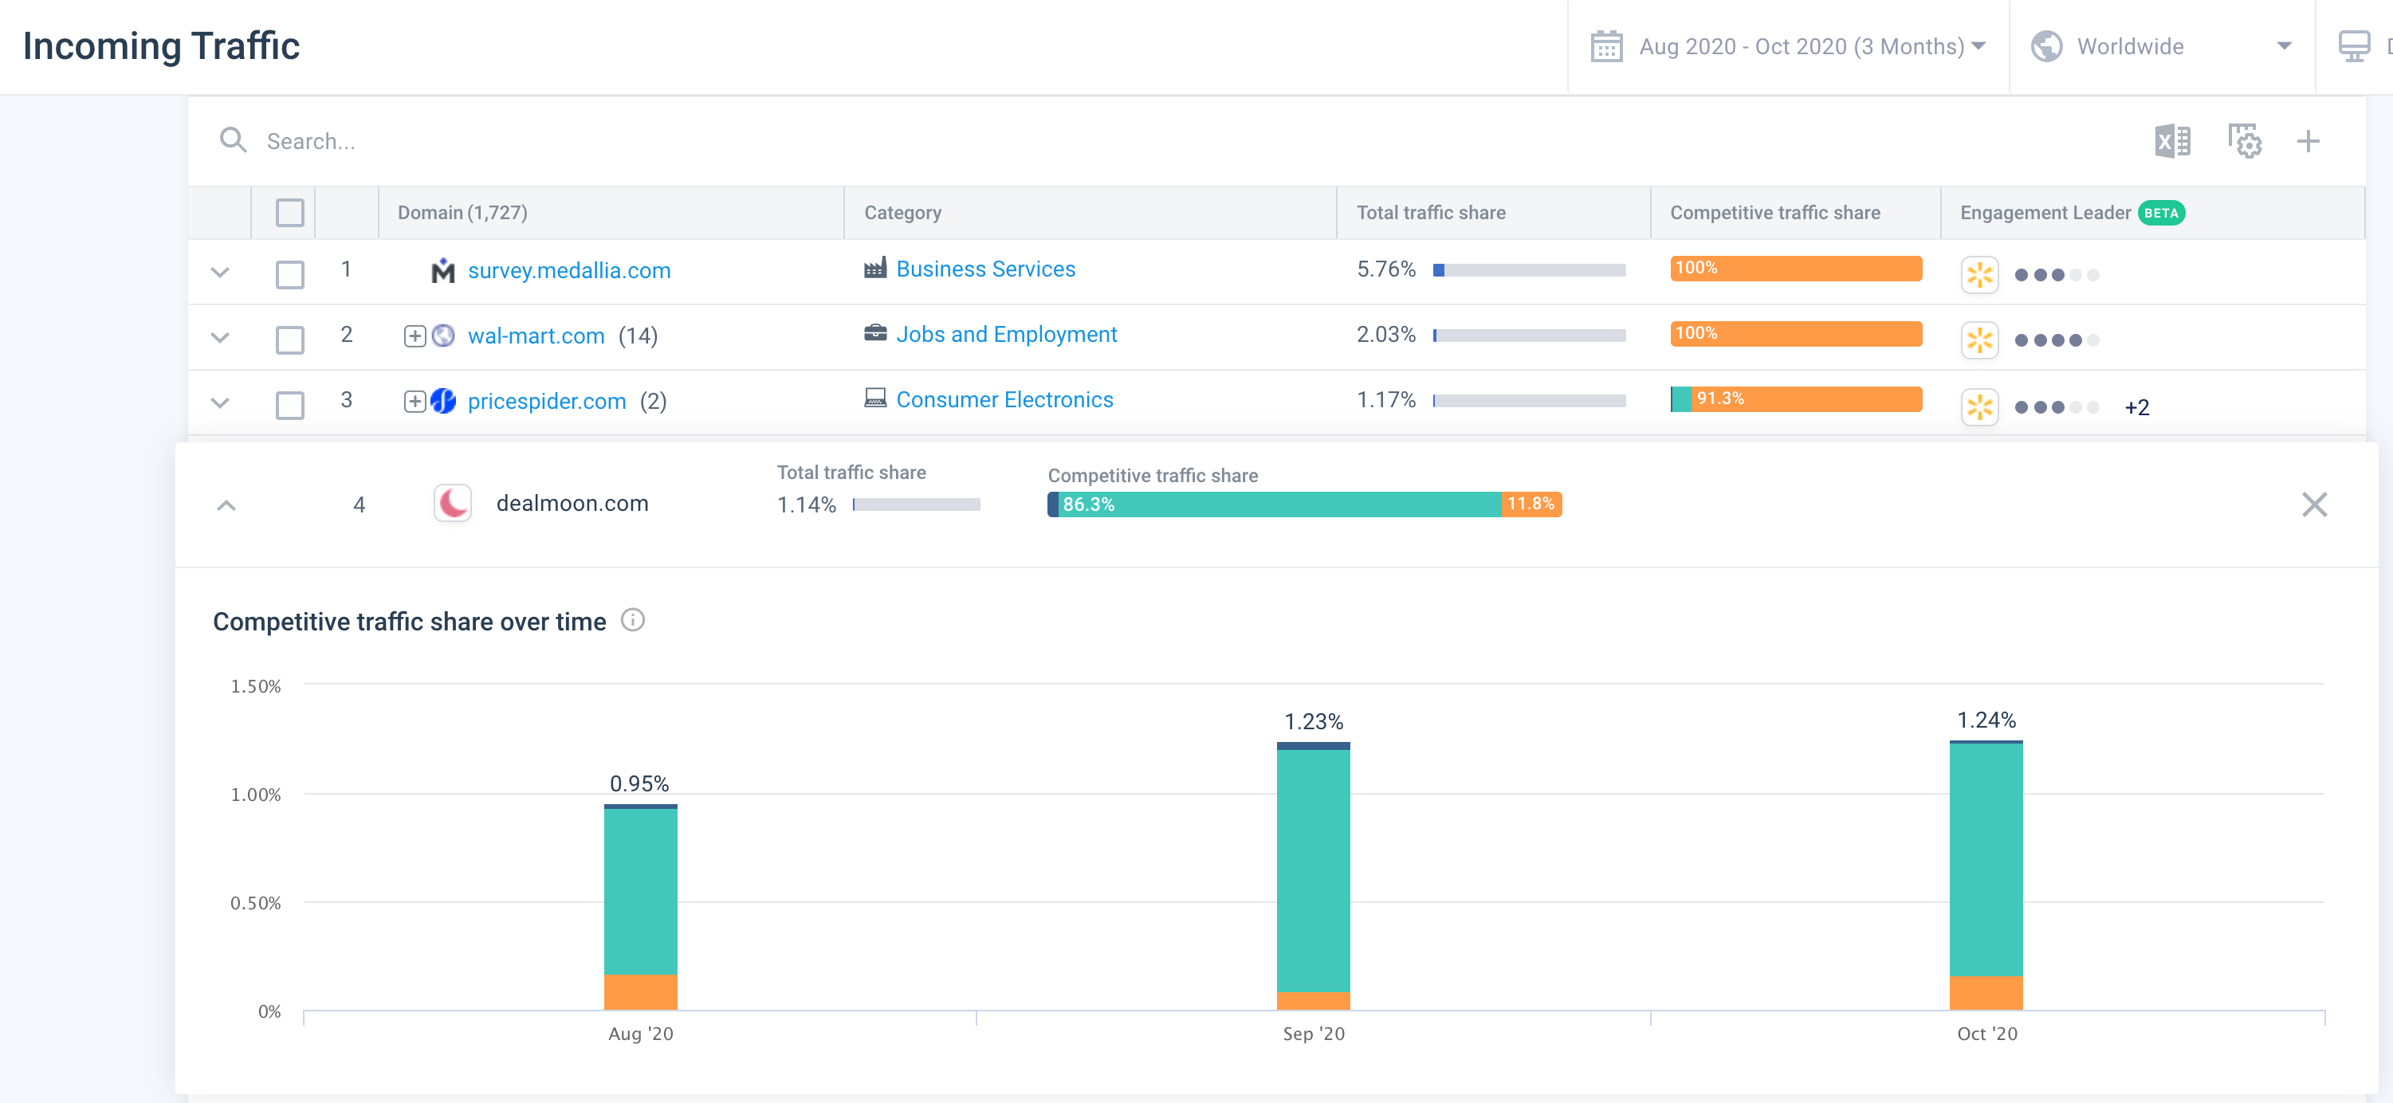Close the dealmoon.com detail panel
2393x1103 pixels.
pos(2314,504)
